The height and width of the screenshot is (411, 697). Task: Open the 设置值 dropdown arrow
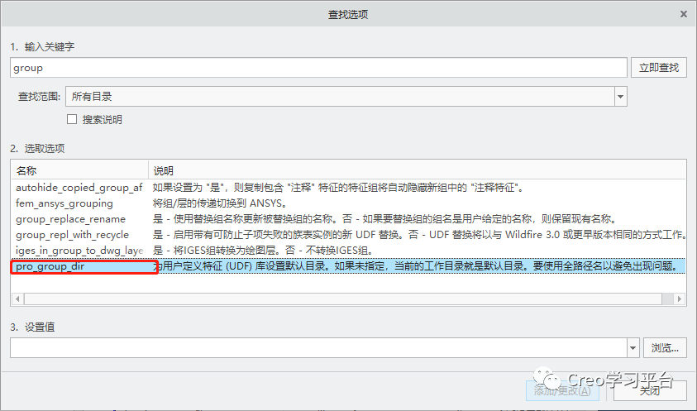pyautogui.click(x=633, y=348)
